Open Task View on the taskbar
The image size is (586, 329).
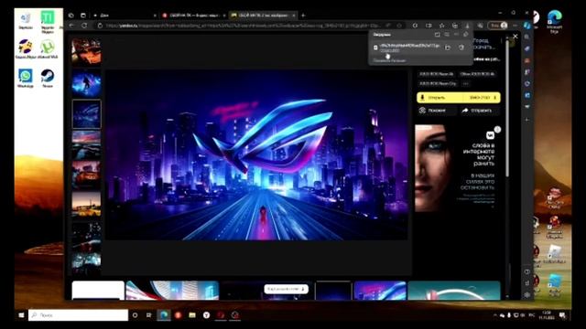pos(148,315)
